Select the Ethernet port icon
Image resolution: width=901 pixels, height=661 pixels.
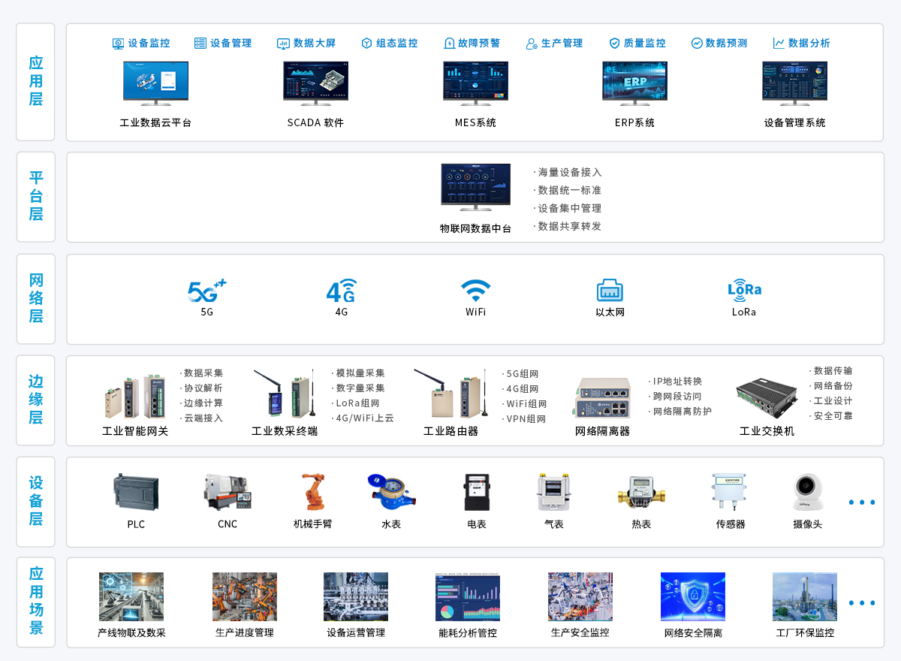tap(610, 290)
